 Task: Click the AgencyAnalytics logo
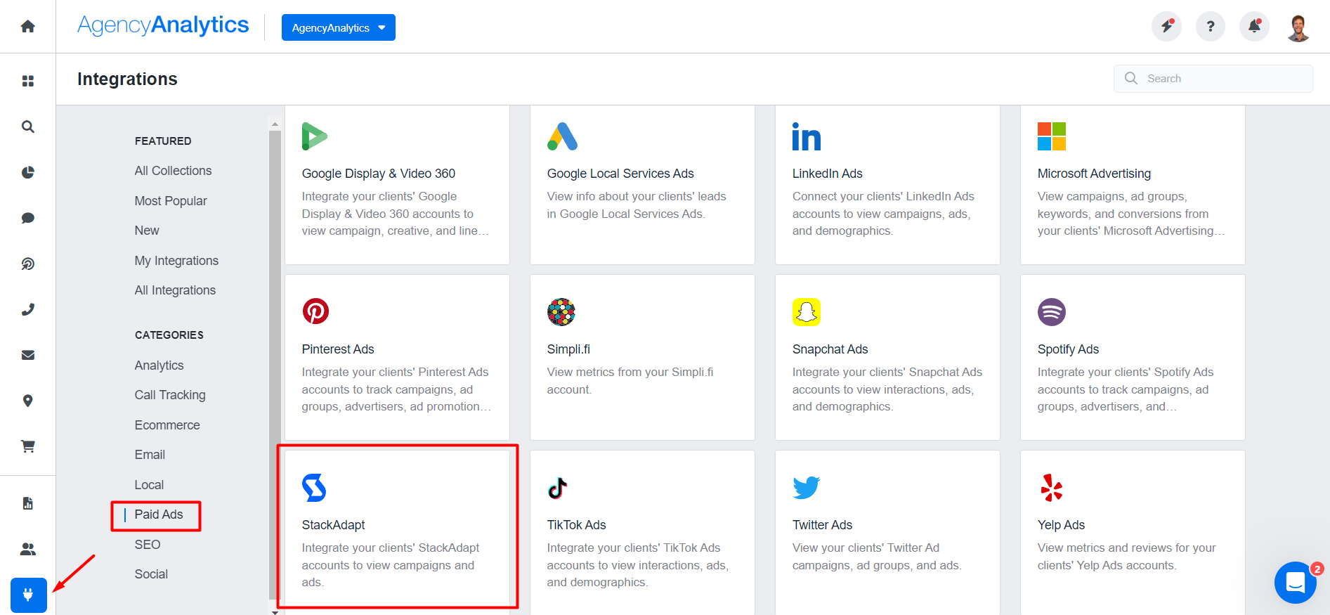click(x=163, y=25)
